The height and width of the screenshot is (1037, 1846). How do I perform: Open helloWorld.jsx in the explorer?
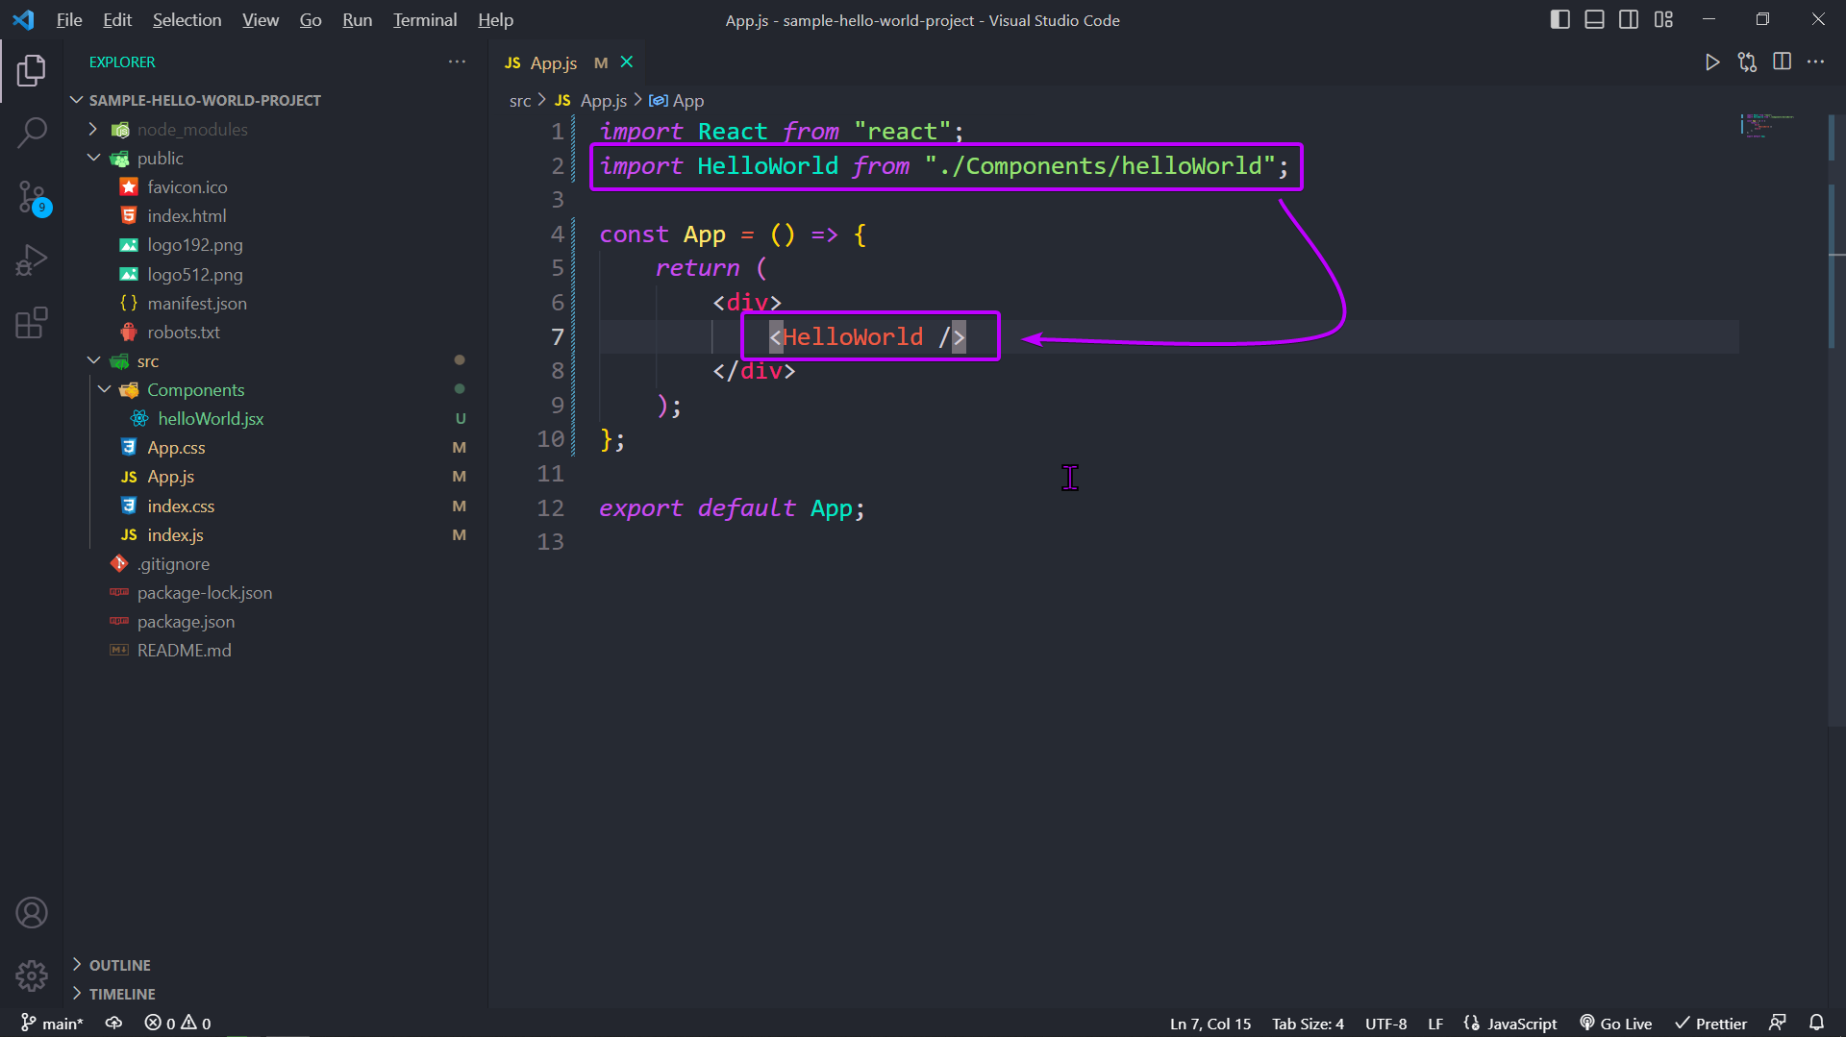click(x=211, y=419)
